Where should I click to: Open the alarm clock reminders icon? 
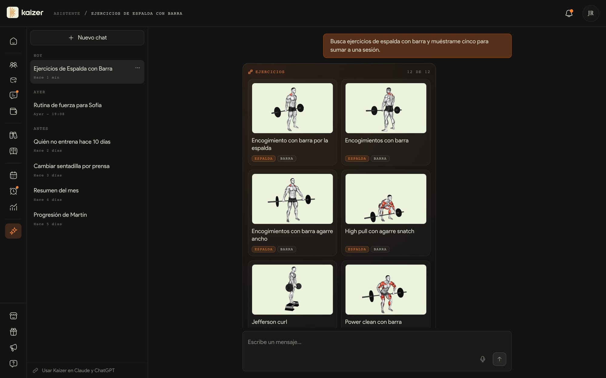click(x=13, y=191)
